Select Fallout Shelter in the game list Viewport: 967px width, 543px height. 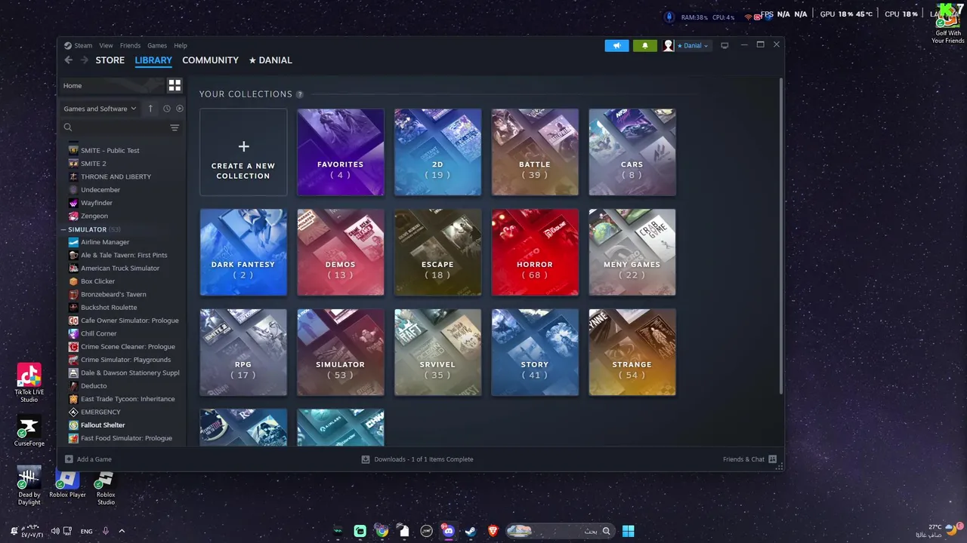point(103,425)
